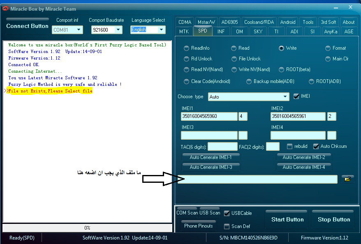The width and height of the screenshot is (361, 244).
Task: Click the USB Scan button
Action: pyautogui.click(x=210, y=213)
